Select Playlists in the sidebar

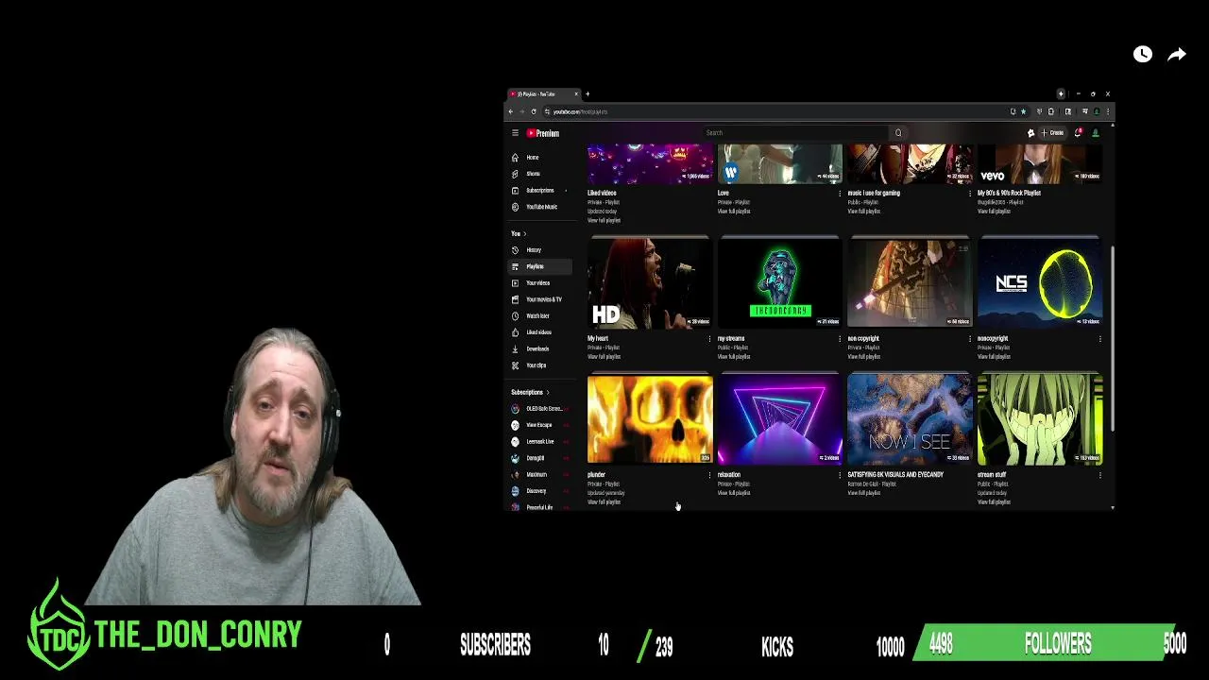click(x=540, y=266)
